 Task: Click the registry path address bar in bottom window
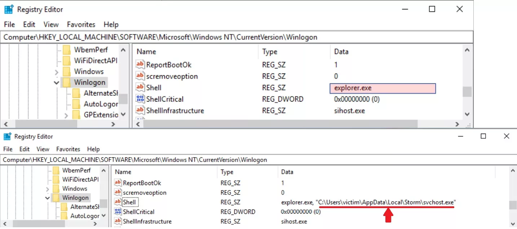(x=258, y=160)
